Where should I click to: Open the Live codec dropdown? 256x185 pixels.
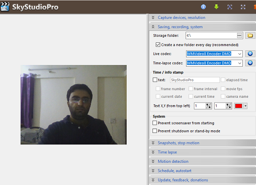(x=239, y=54)
